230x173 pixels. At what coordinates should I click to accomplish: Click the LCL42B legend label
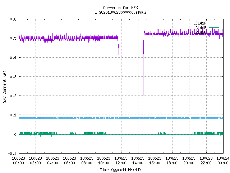click(200, 32)
